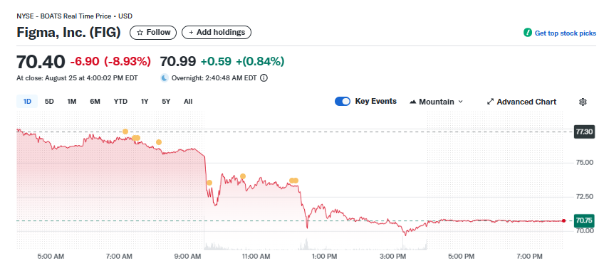Click the star icon in Follow button
609x268 pixels.
[140, 33]
